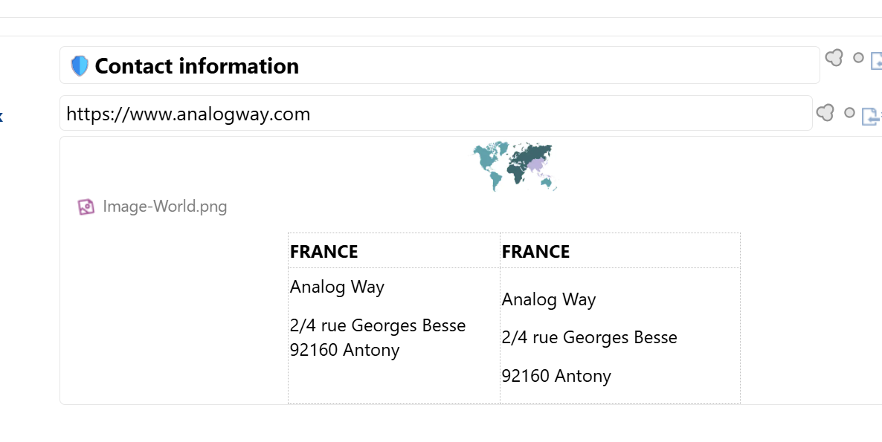Screen dimensions: 882x442
Task: Toggle the circle indicator beside the analogway URL row
Action: (x=849, y=113)
